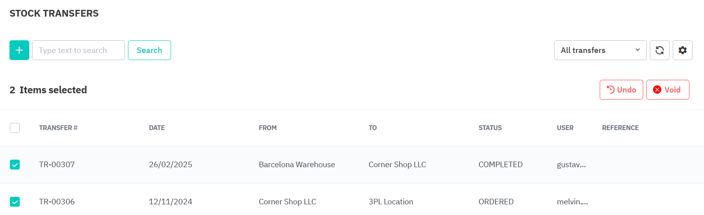This screenshot has width=704, height=215.
Task: Uncheck the TR-00306 row checkbox
Action: [x=15, y=202]
